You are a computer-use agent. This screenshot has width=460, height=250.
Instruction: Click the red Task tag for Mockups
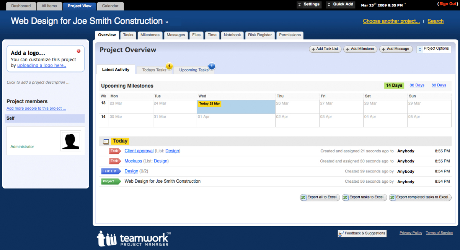pyautogui.click(x=115, y=161)
